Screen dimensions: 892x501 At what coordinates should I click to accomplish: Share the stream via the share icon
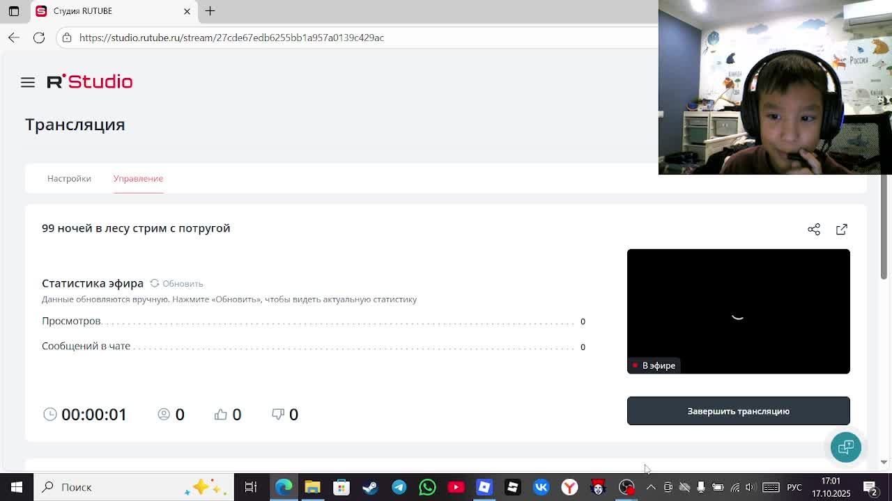point(814,229)
